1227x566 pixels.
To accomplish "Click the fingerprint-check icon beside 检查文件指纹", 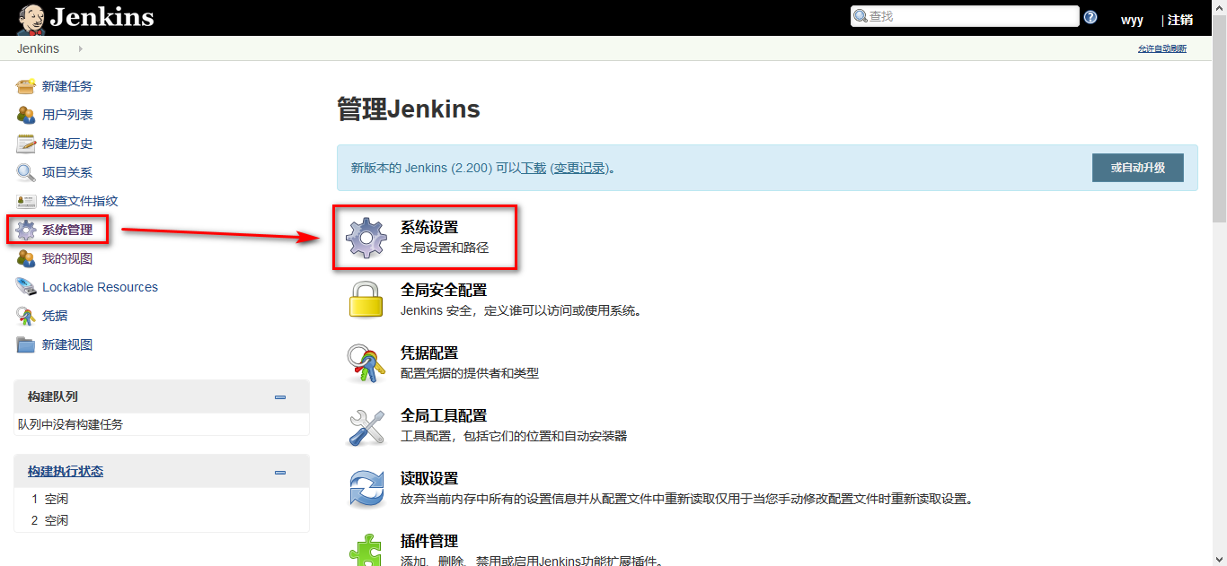I will 26,201.
